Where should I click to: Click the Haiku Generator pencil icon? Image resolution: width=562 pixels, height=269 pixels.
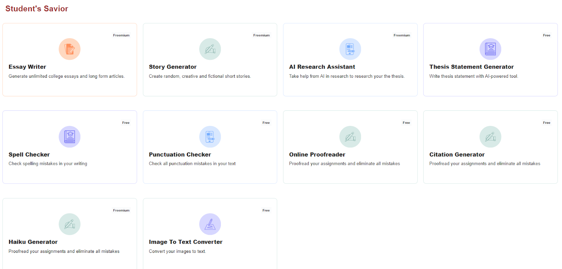click(x=70, y=224)
